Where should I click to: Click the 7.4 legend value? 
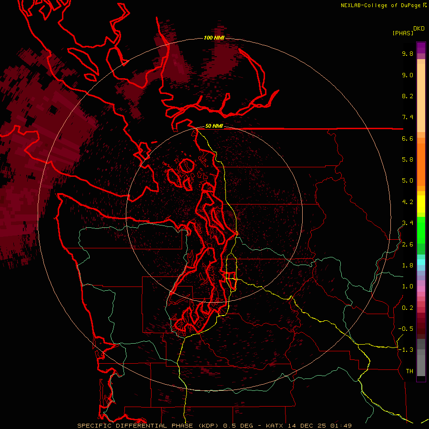[408, 117]
